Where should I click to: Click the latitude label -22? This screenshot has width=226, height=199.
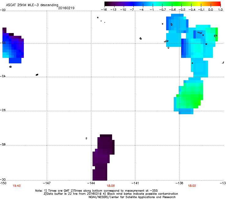tap(3, 43)
